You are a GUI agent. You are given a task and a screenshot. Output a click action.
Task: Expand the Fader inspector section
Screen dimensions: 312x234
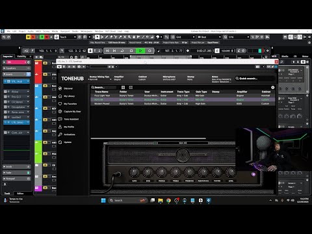click(x=16, y=173)
